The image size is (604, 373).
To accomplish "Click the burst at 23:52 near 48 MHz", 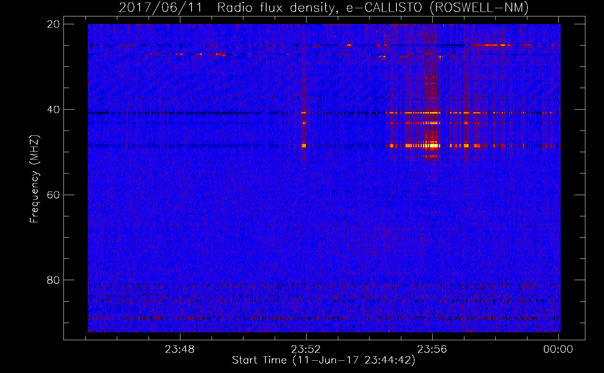I will [304, 145].
